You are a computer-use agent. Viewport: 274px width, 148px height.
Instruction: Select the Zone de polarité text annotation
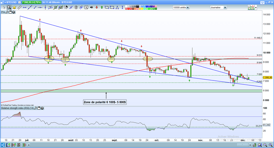pyautogui.click(x=105, y=102)
